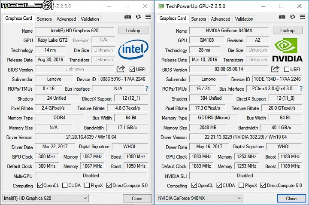This screenshot has height=205, width=309.
Task: Click Shaders 384 Unified value
Action: click(211, 98)
